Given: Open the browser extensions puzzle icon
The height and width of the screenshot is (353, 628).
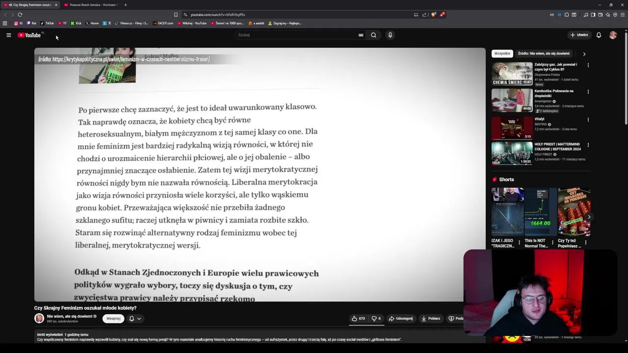Looking at the screenshot, I should (567, 15).
